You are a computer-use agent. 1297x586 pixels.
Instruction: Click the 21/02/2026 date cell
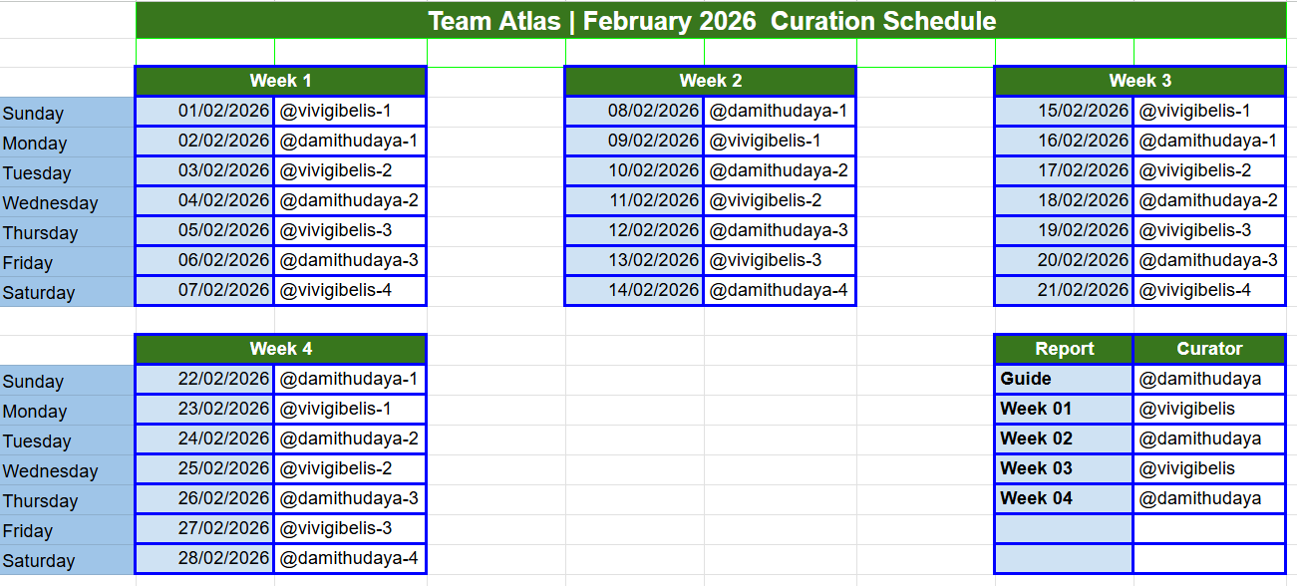click(1064, 290)
